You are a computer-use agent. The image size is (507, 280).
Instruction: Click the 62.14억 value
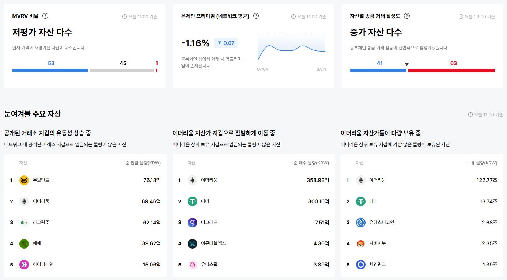tap(152, 222)
